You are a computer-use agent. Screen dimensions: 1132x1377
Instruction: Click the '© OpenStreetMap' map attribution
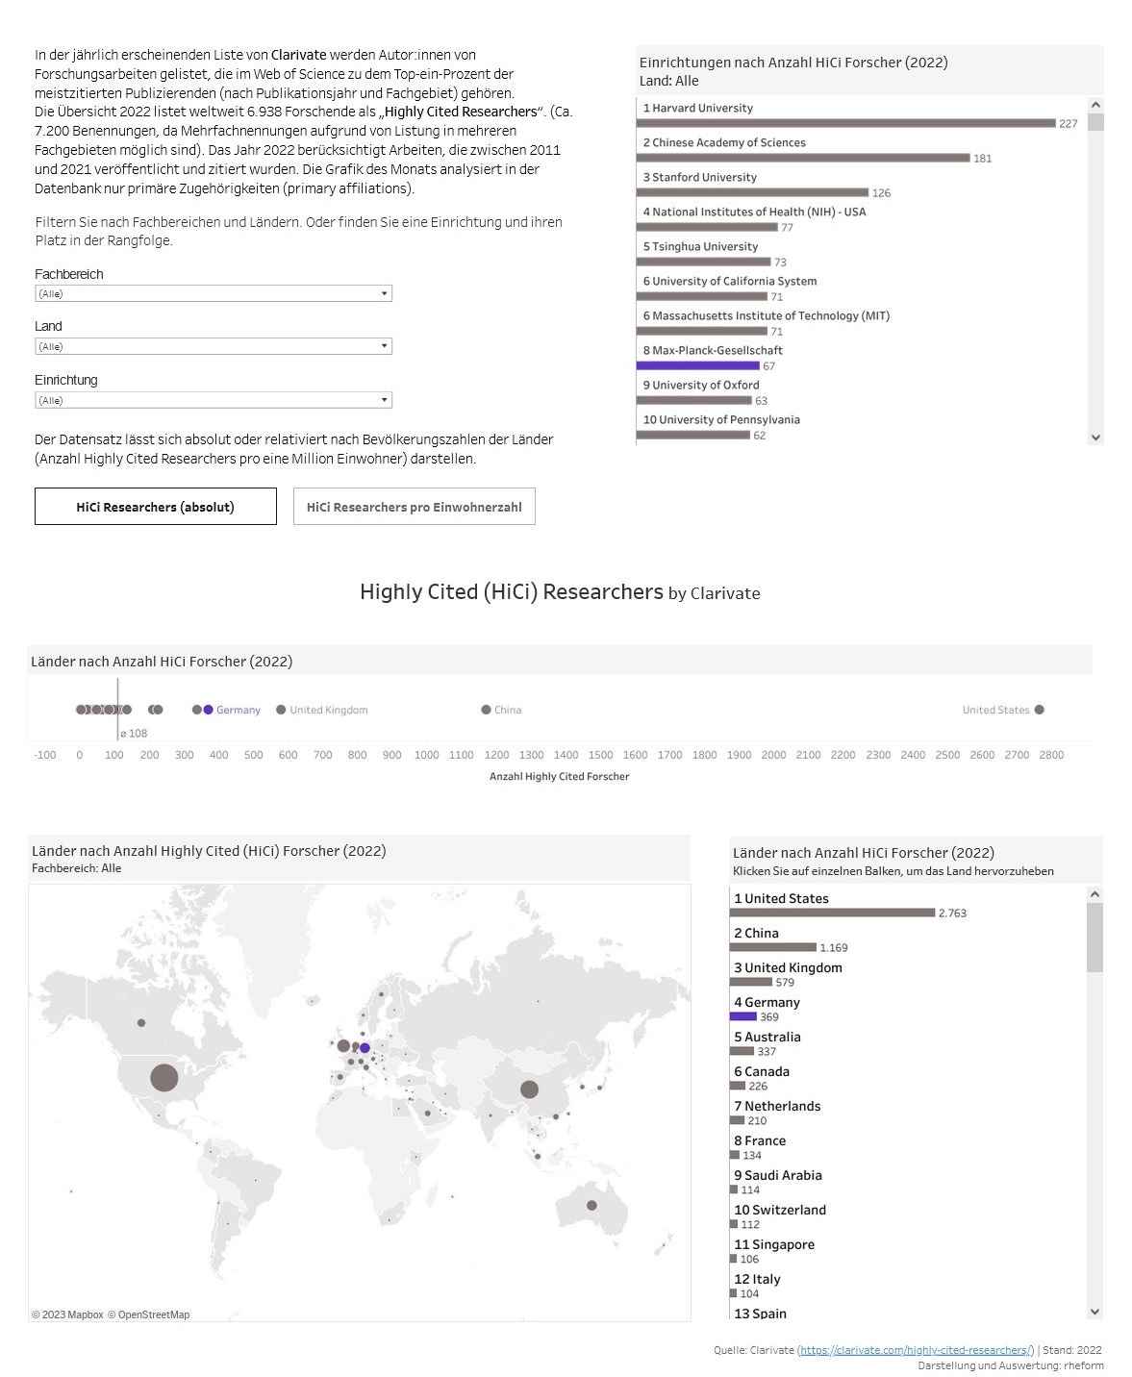[x=148, y=1314]
